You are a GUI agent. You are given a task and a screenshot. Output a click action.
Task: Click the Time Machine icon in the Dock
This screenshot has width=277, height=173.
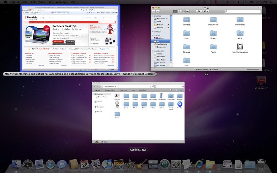click(164, 164)
